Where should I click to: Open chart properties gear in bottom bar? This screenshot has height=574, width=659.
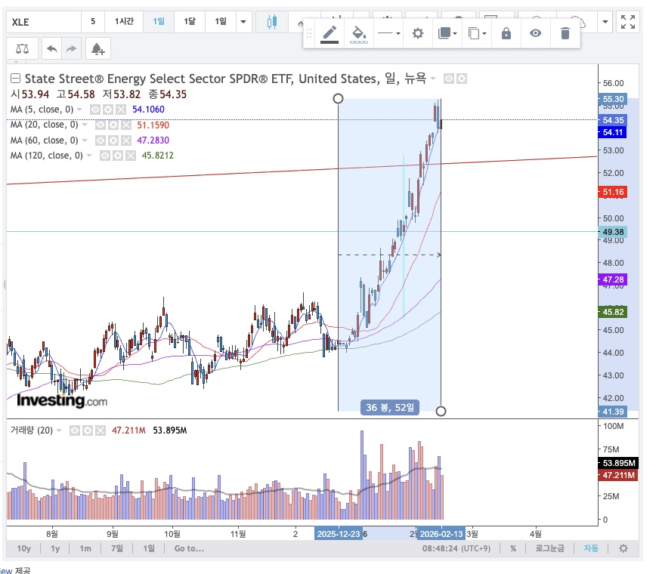pos(623,548)
